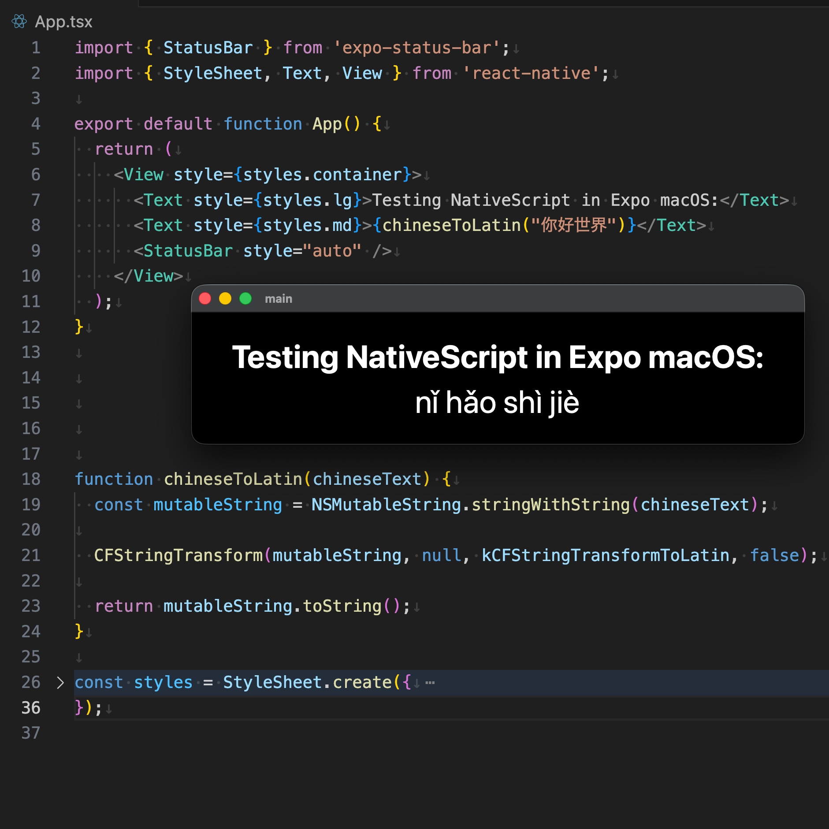Click line number 18 in the gutter
Viewport: 829px width, 829px height.
point(31,479)
